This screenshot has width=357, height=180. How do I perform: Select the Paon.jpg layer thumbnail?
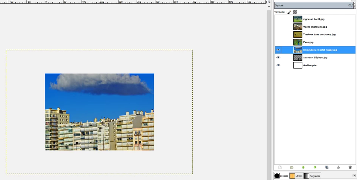298,42
